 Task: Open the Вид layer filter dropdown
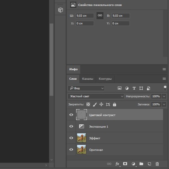86,88
